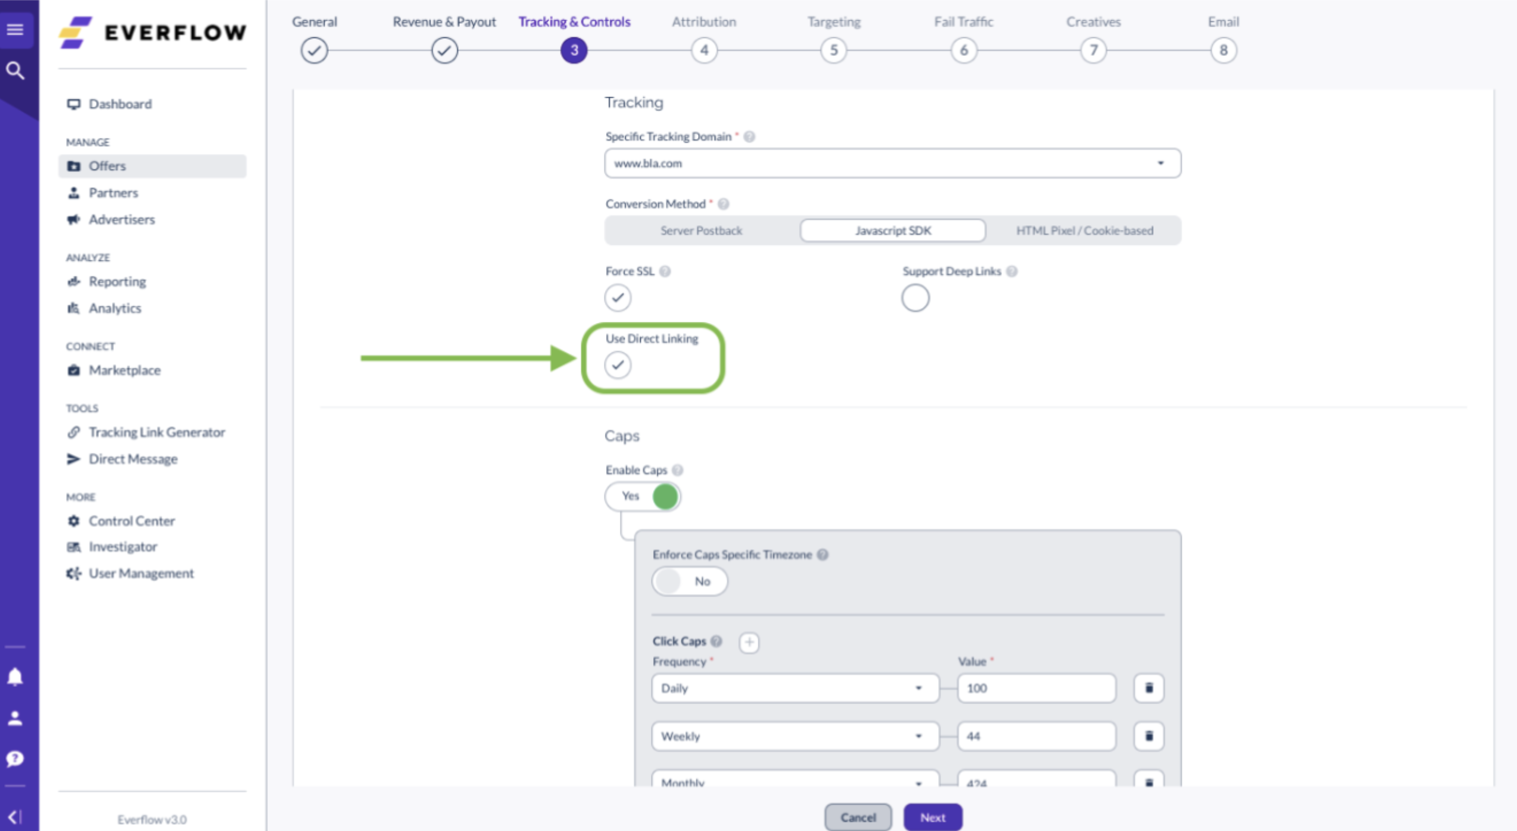Open the hamburger menu icon
Image resolution: width=1517 pixels, height=831 pixels.
[15, 29]
